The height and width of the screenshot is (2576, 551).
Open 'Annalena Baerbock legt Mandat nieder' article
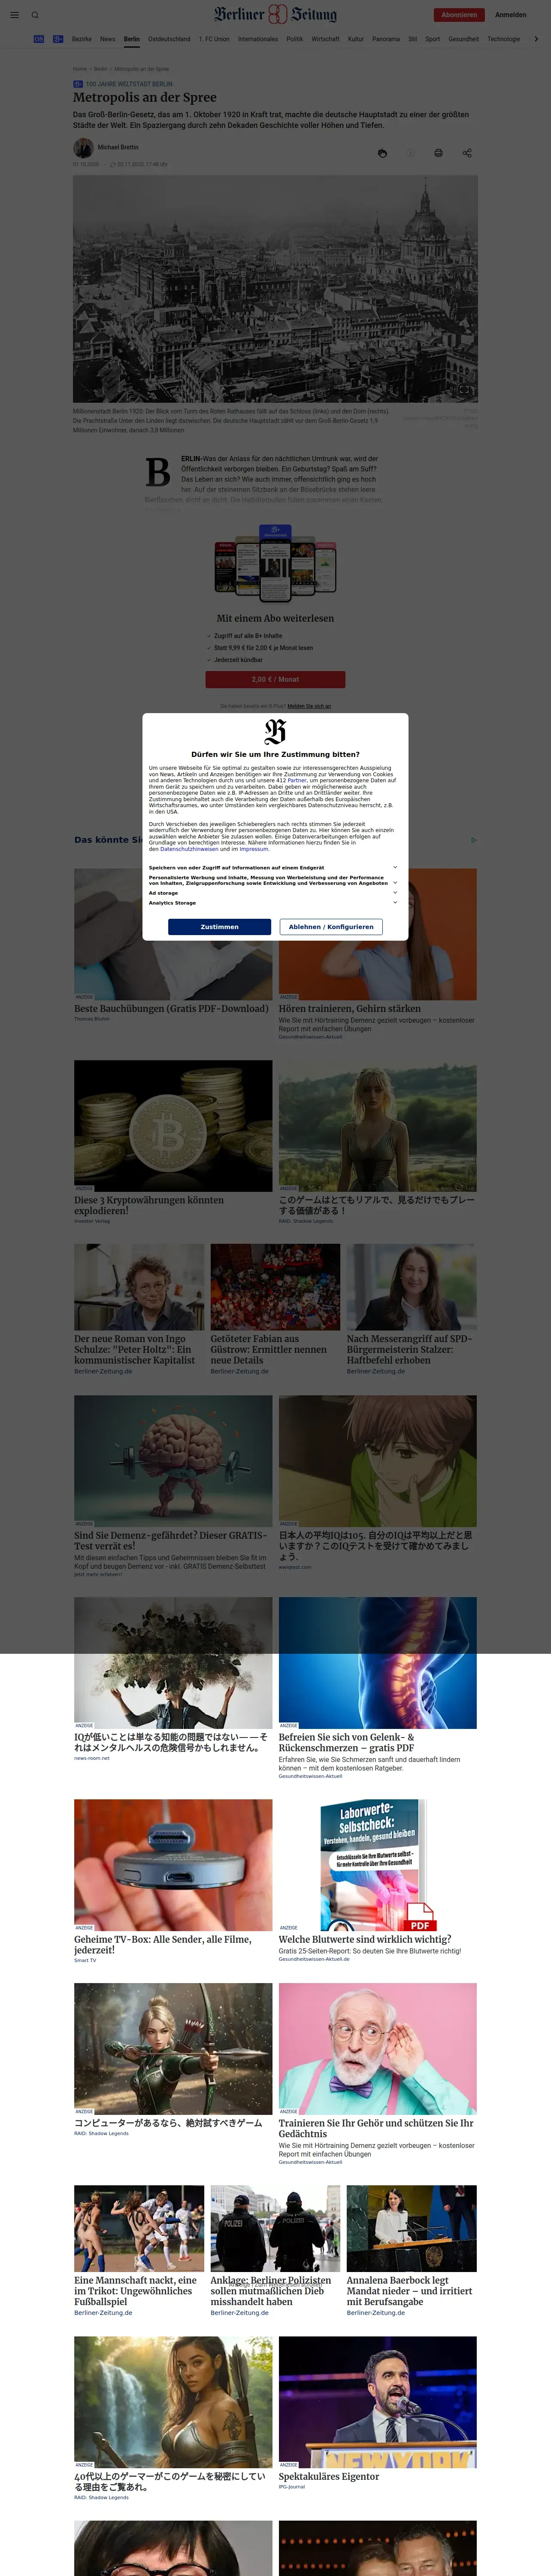(409, 2291)
